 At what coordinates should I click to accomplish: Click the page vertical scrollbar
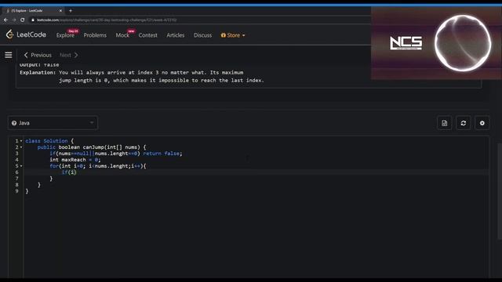[499, 192]
